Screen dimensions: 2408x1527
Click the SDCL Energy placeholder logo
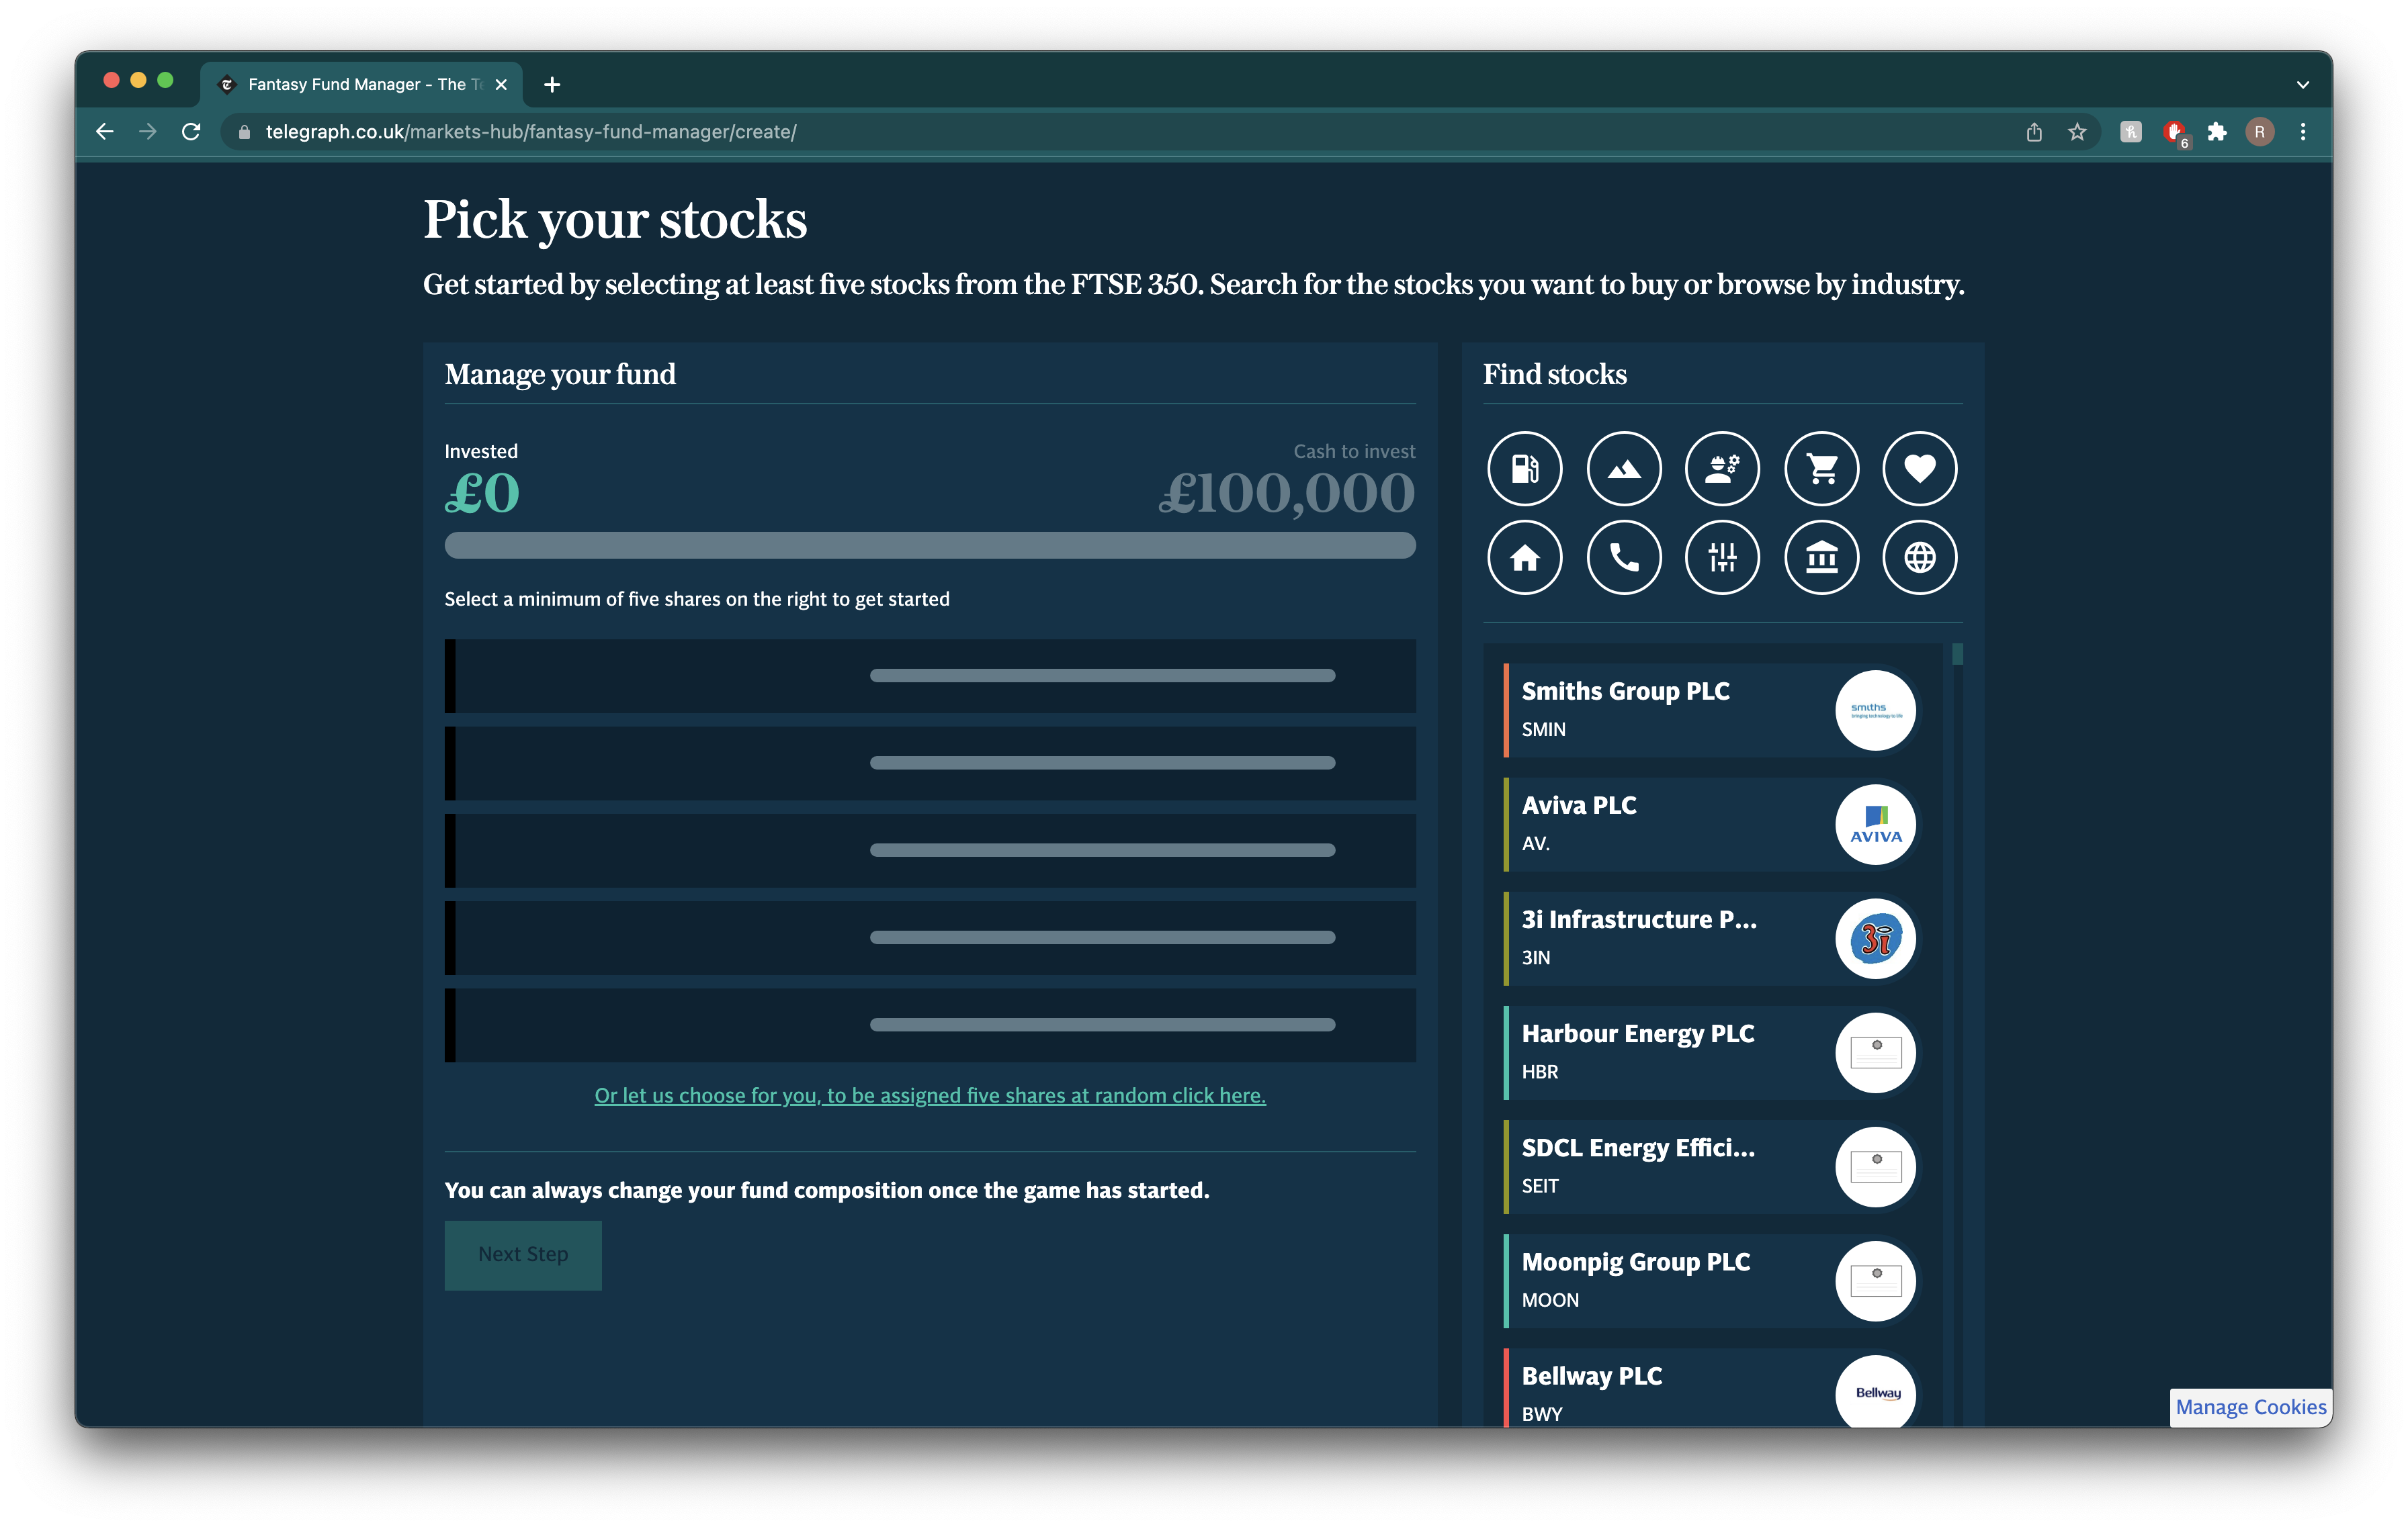click(1875, 1167)
